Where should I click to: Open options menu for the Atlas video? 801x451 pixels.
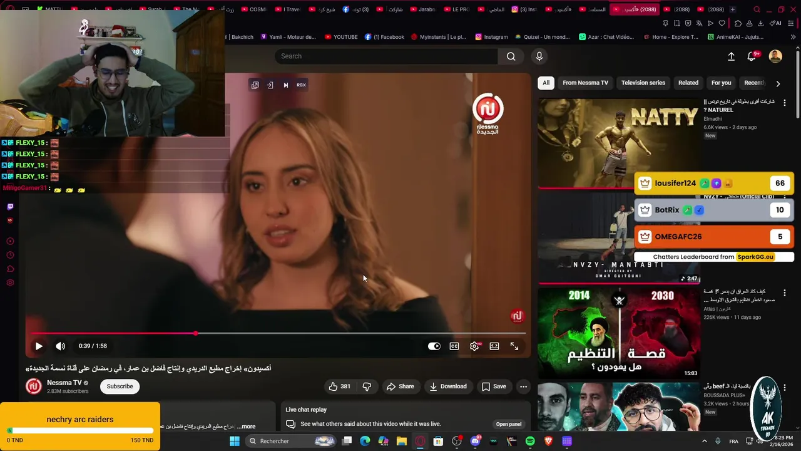click(x=785, y=293)
